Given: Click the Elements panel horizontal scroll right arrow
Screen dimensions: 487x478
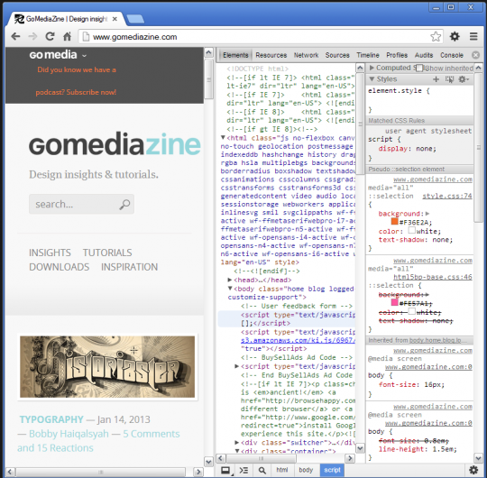Looking at the screenshot, I should [x=350, y=458].
